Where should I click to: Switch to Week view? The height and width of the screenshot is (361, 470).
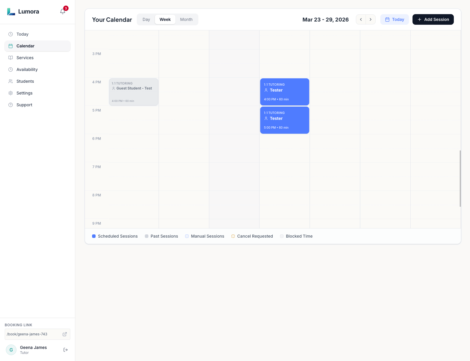click(165, 19)
